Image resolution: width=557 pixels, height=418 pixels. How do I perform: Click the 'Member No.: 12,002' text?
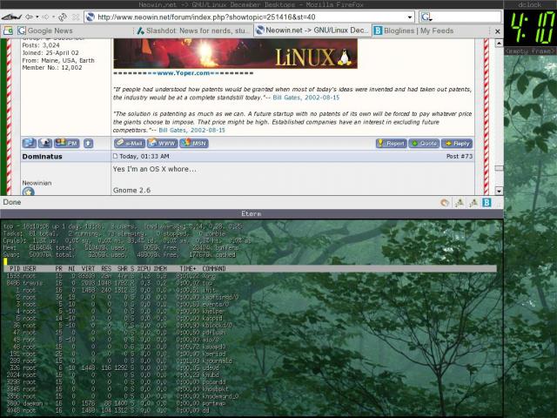[52, 68]
